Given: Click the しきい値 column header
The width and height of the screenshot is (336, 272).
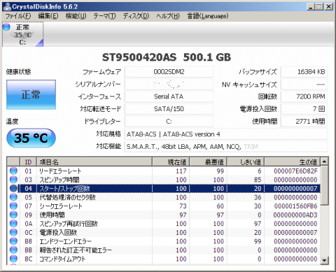Looking at the screenshot, I should click(x=246, y=162).
